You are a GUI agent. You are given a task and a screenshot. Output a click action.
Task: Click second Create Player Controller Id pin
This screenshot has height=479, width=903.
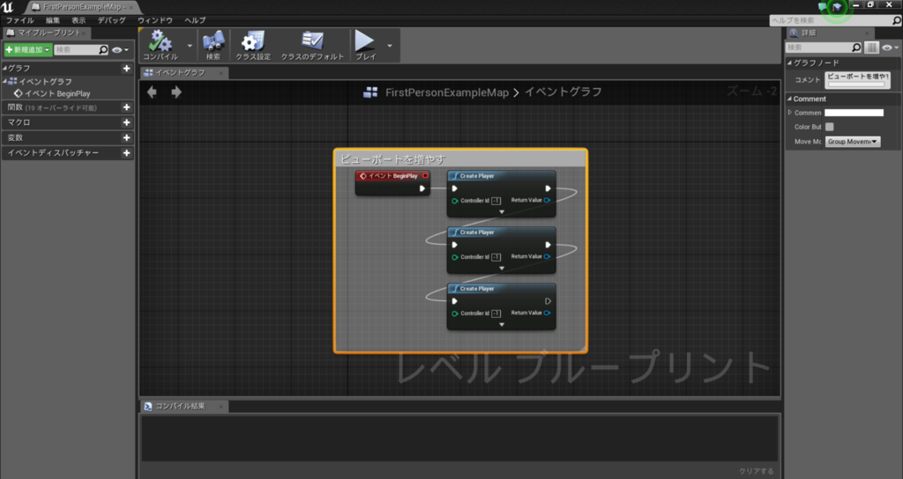[455, 257]
